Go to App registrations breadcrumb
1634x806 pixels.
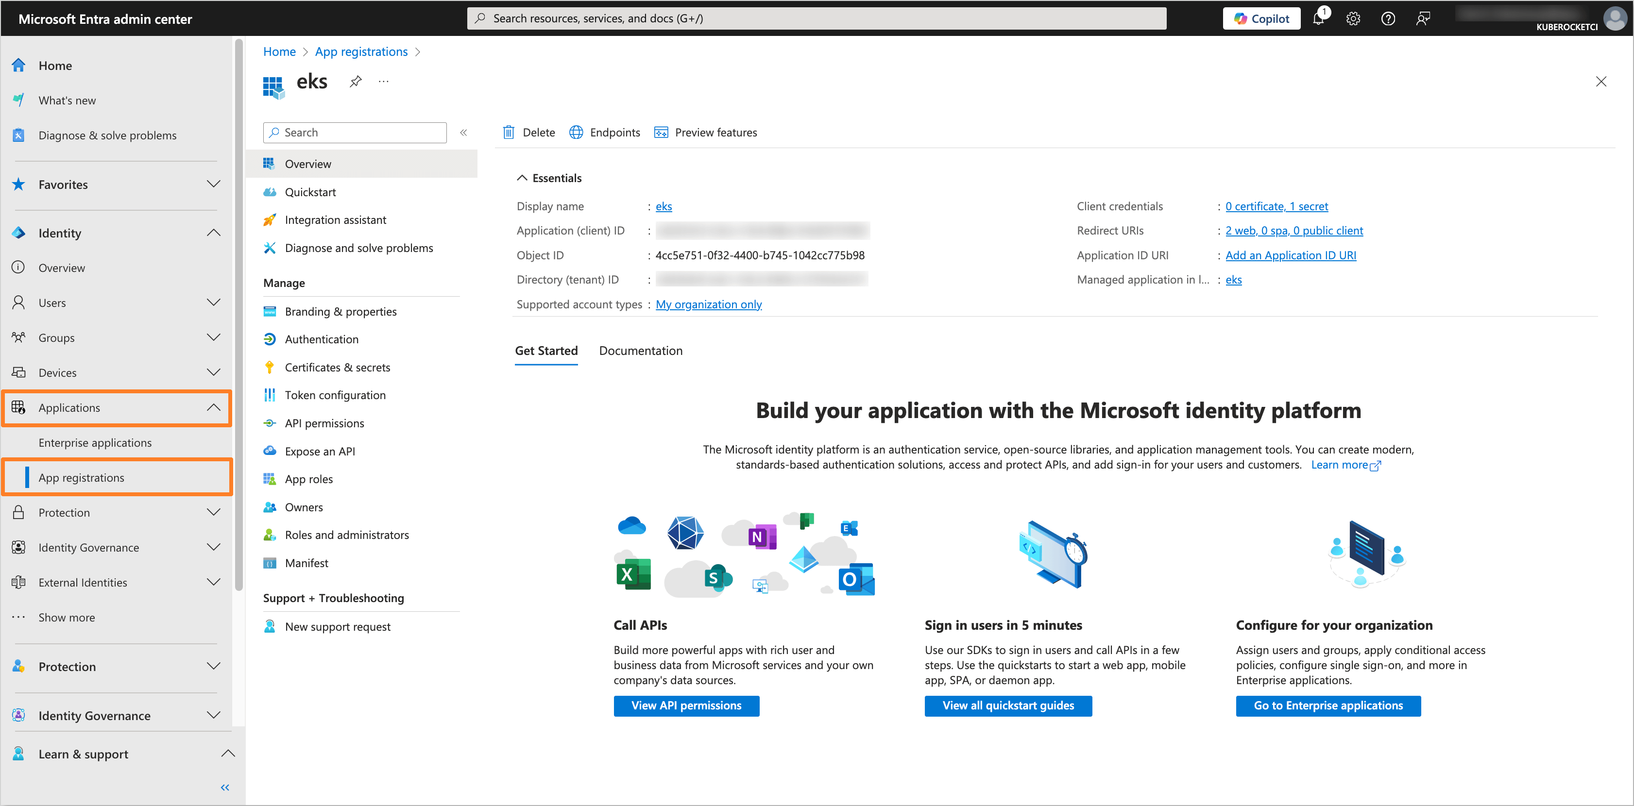click(361, 51)
